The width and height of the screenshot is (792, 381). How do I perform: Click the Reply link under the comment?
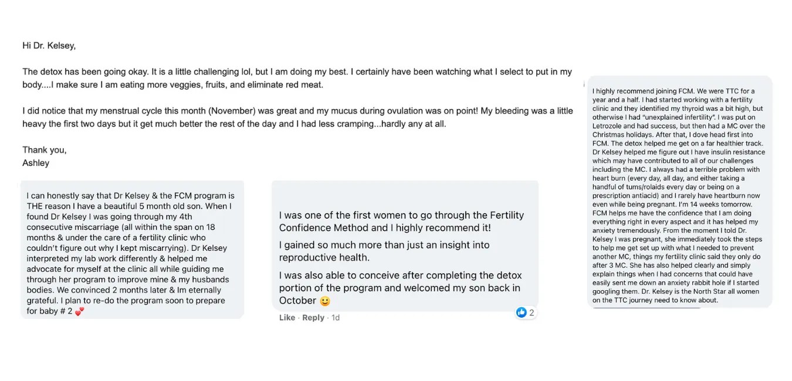click(x=313, y=318)
